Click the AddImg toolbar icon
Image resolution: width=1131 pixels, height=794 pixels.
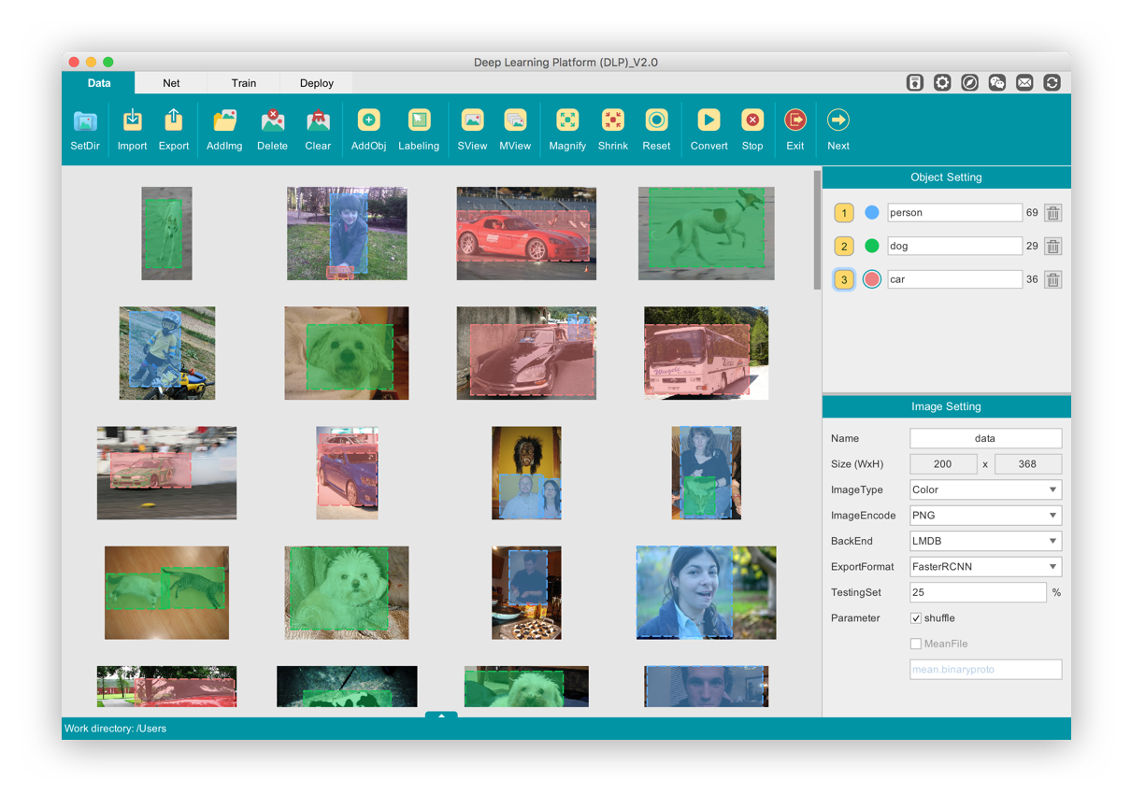tap(224, 121)
